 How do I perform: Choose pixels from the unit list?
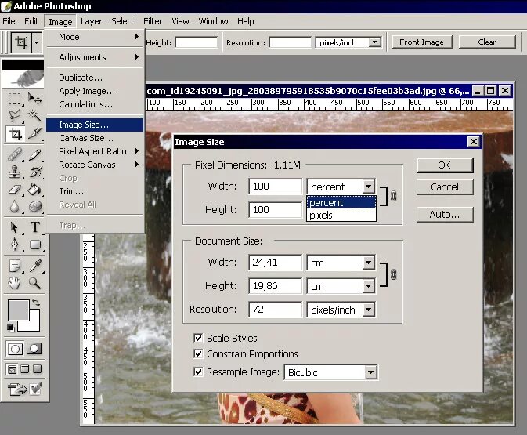click(341, 216)
